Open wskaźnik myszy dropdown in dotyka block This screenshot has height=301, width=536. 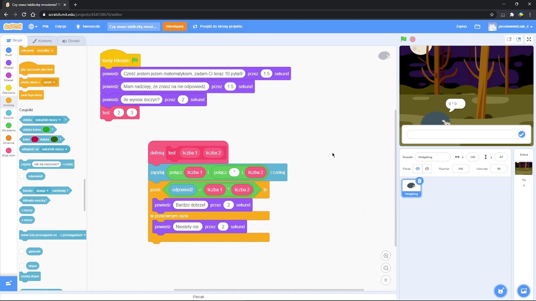(x=48, y=120)
